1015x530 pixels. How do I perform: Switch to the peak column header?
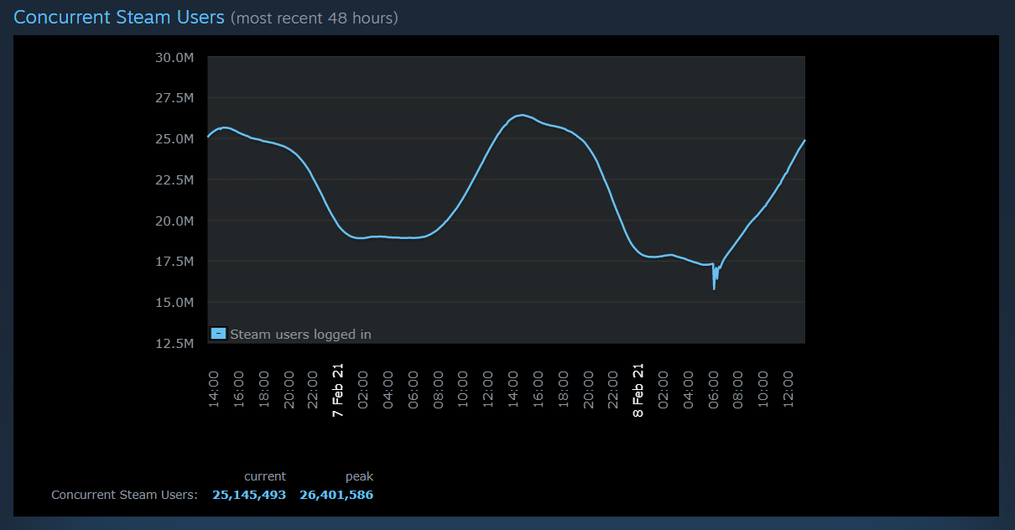point(359,475)
